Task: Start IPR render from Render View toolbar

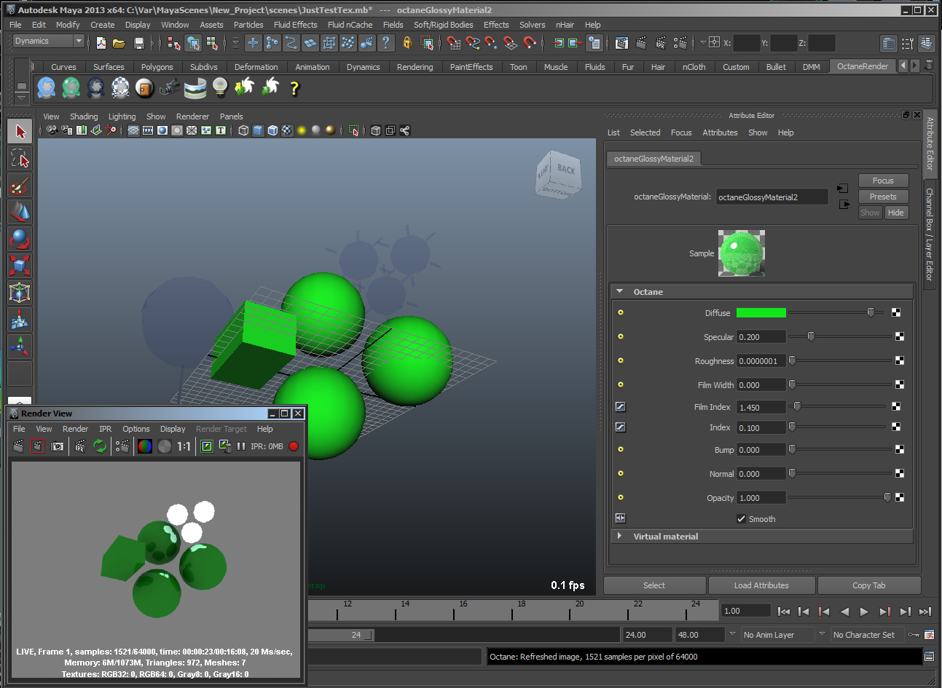Action: click(80, 446)
